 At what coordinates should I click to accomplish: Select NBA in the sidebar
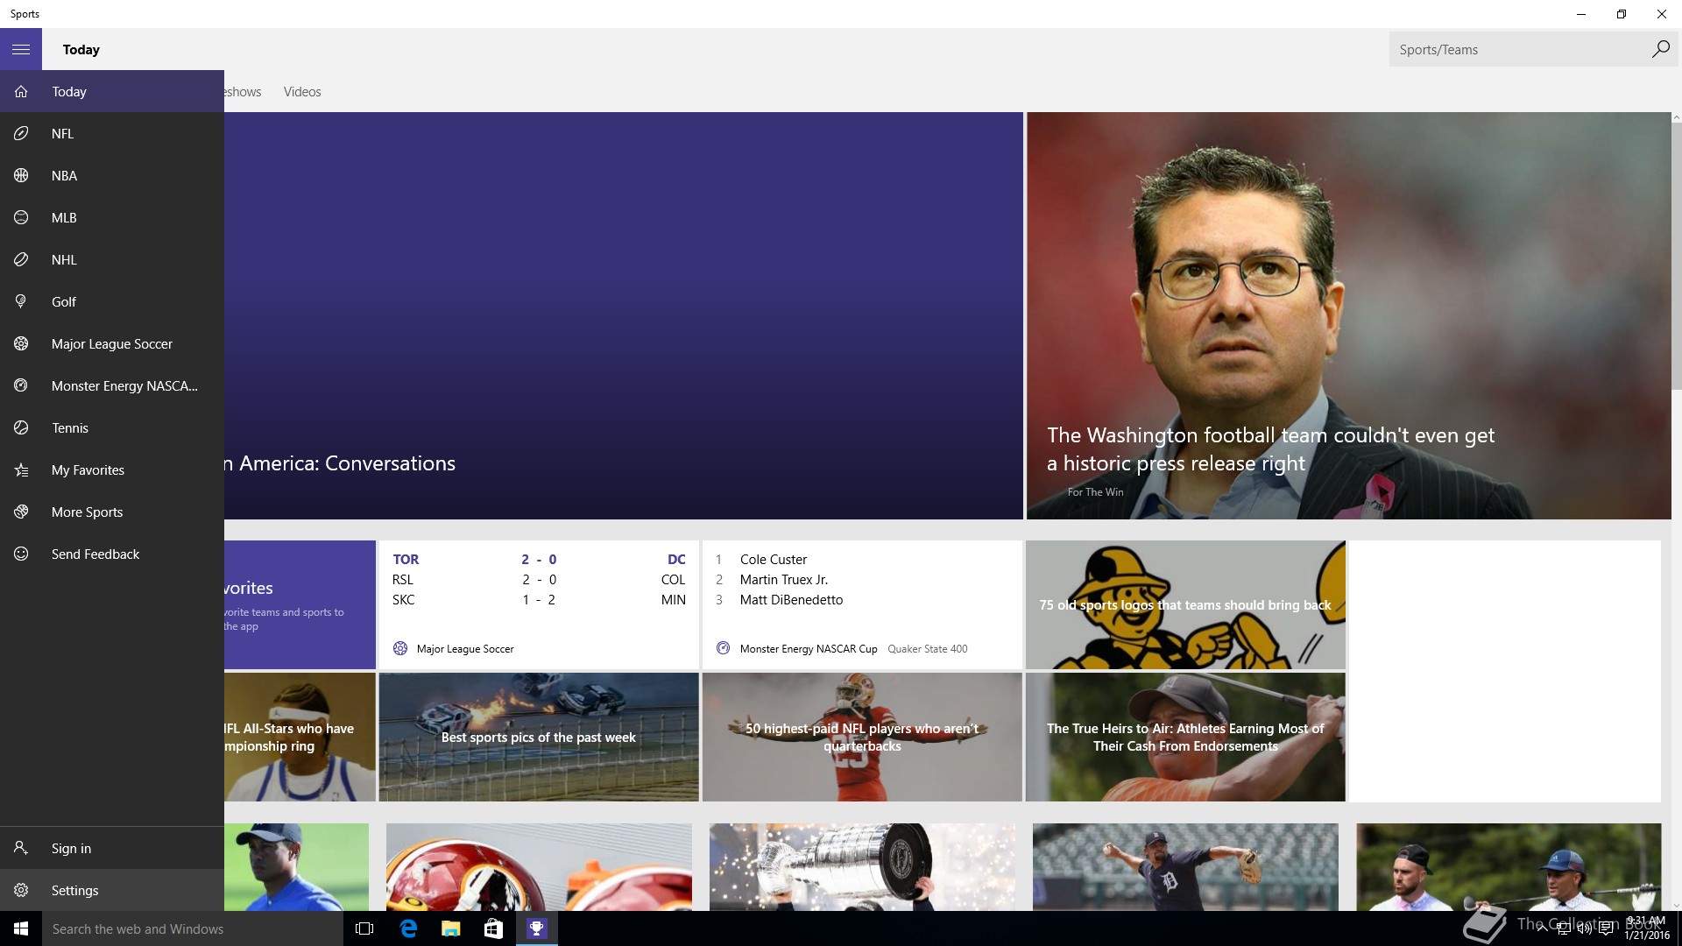coord(112,175)
